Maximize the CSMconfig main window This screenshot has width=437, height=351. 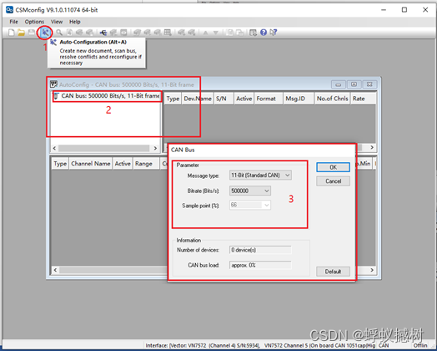[x=404, y=10]
